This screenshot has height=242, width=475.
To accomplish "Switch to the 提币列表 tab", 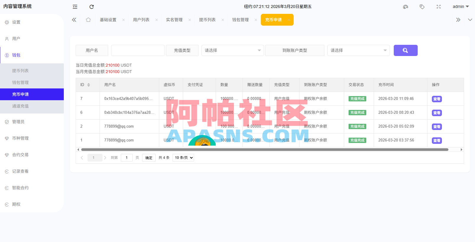I will (207, 20).
